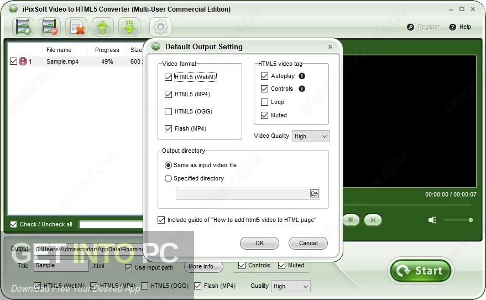Click OK in the Default Output Setting dialog

click(x=259, y=243)
